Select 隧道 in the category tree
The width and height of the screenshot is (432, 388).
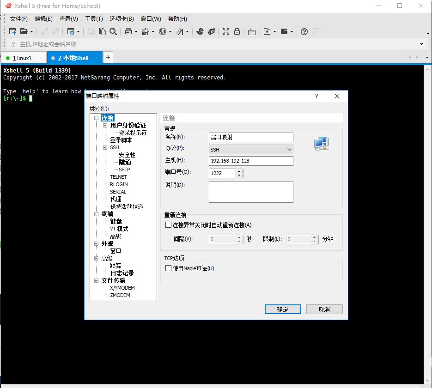(125, 162)
